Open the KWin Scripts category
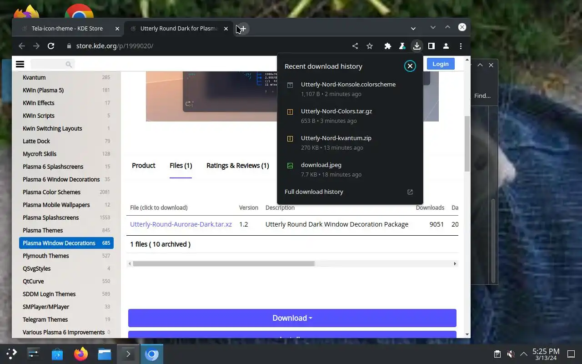 [x=39, y=116]
